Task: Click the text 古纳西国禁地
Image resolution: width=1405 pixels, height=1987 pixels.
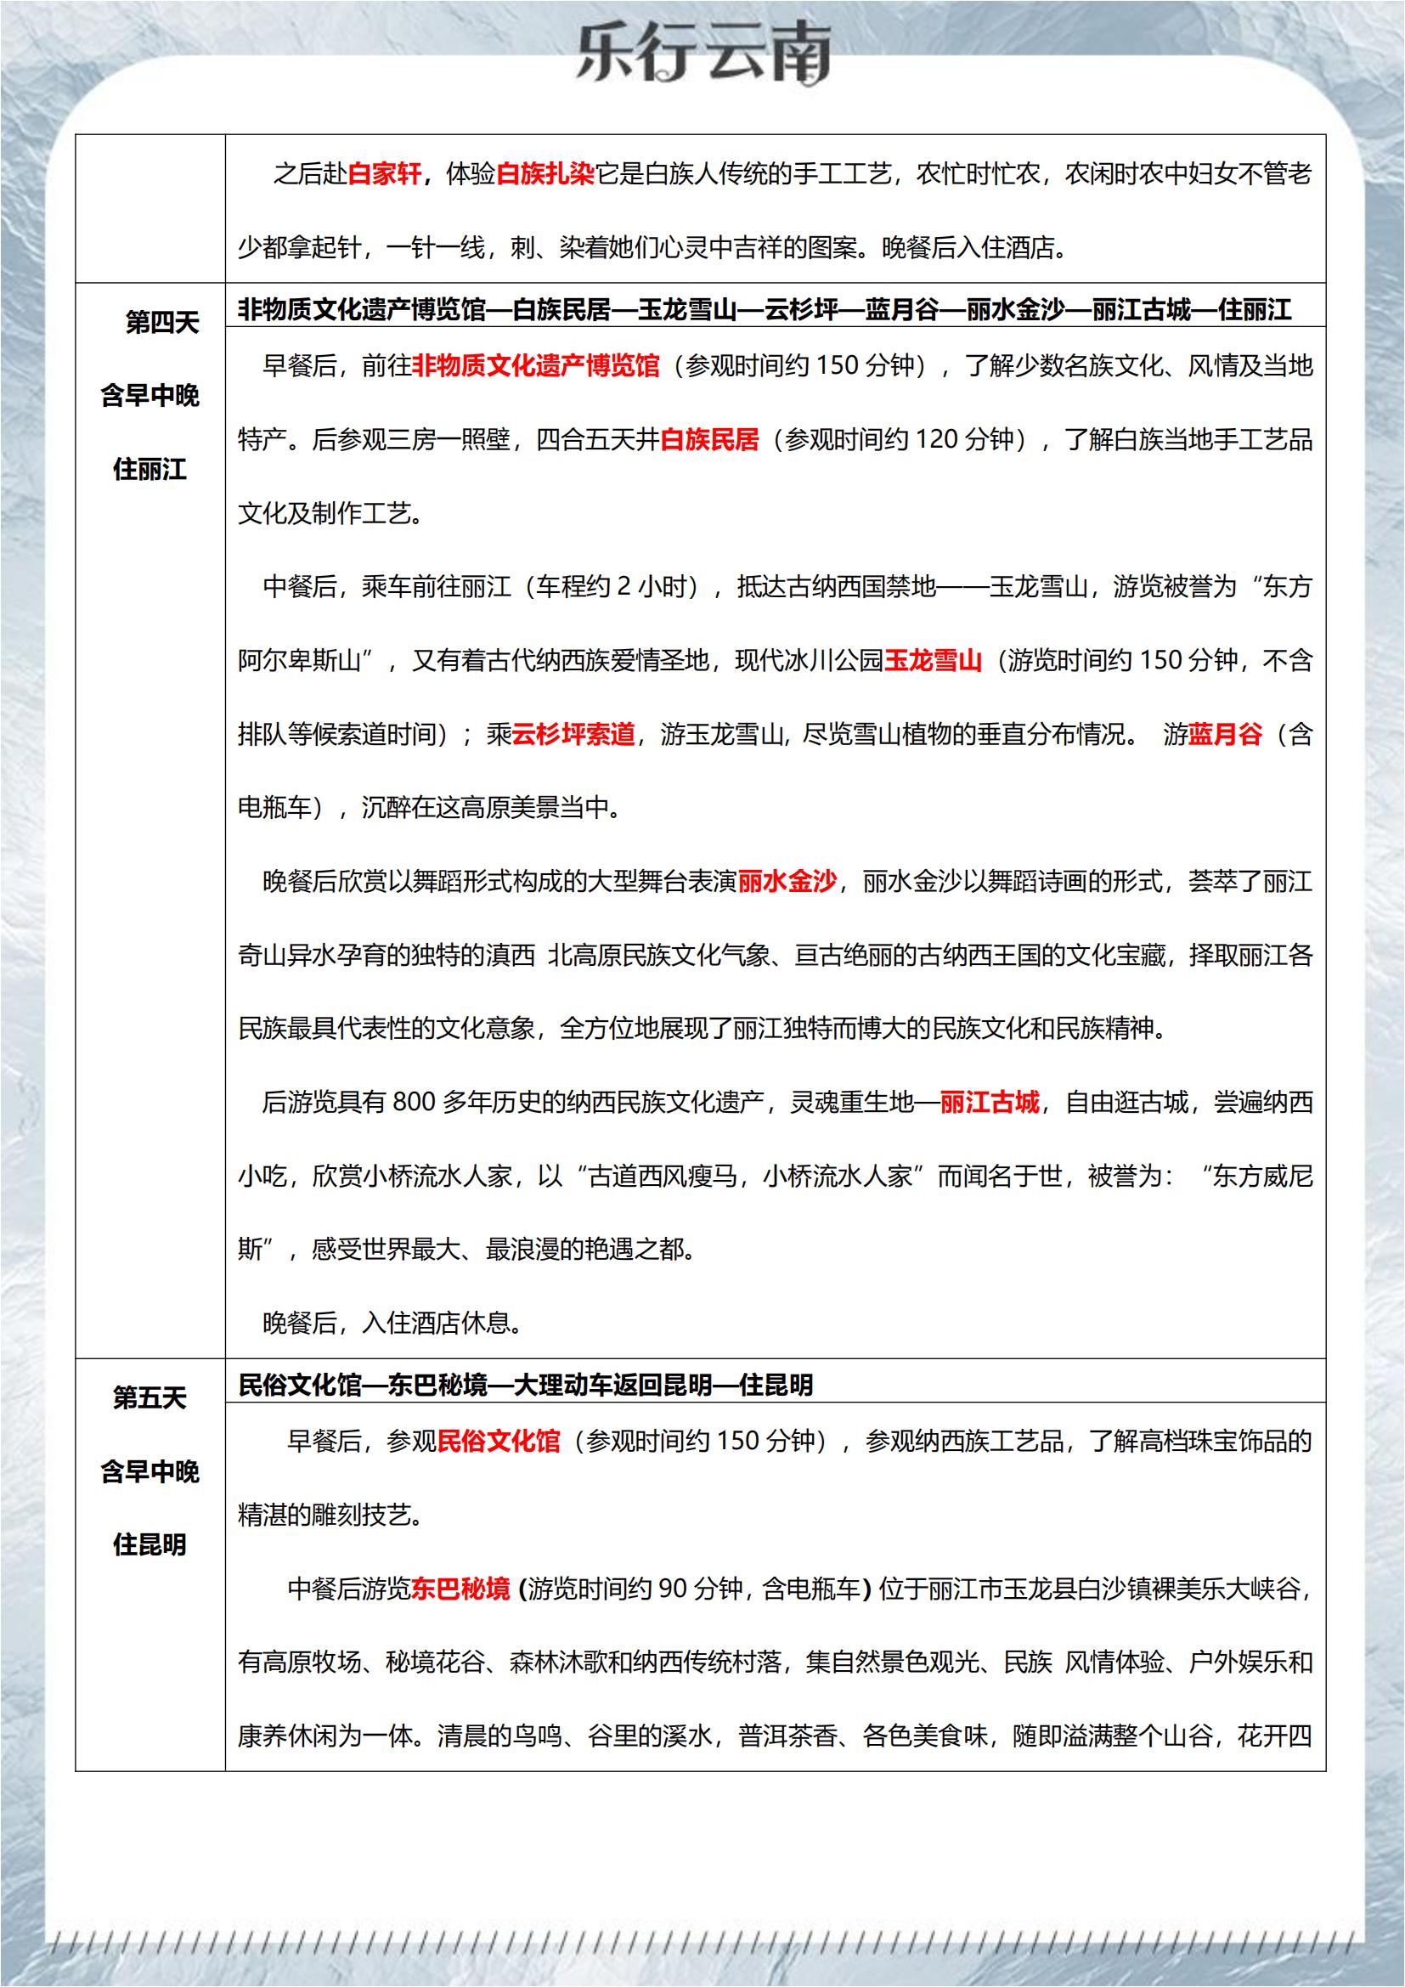Action: click(861, 587)
